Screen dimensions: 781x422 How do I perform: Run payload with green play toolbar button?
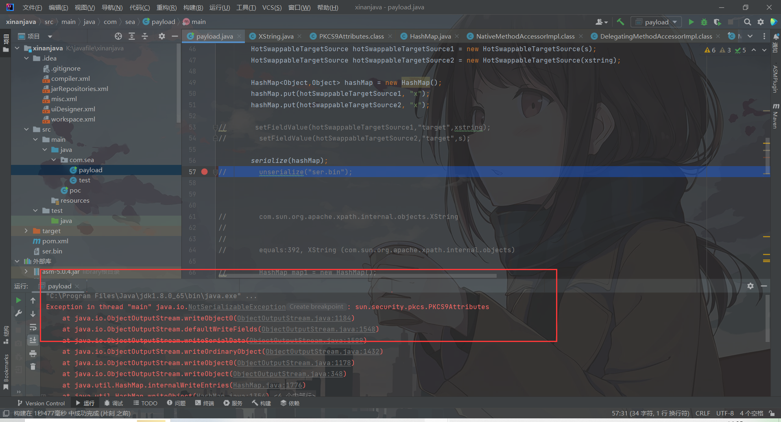691,22
